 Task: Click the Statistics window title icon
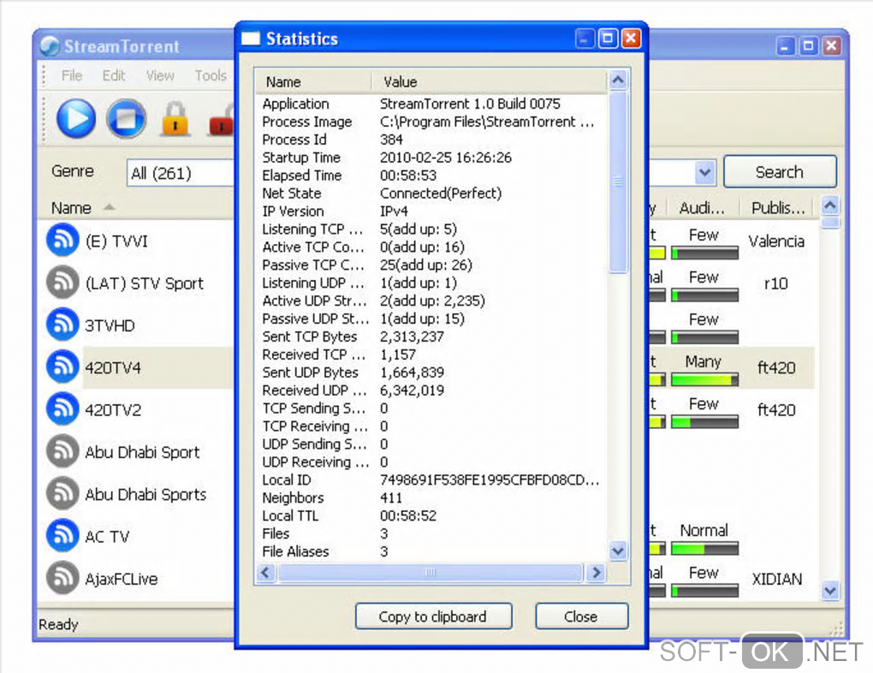[x=251, y=39]
